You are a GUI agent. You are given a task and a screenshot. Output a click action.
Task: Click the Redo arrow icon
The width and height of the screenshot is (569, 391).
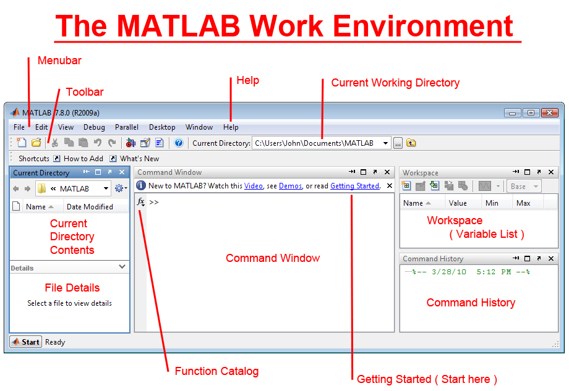click(x=112, y=143)
